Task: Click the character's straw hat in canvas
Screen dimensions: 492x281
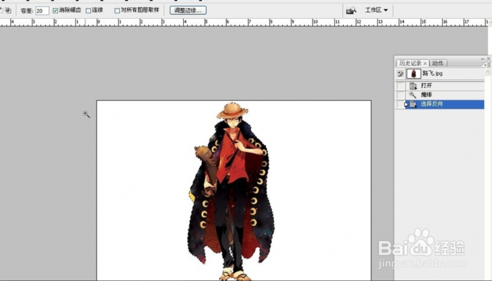Action: (232, 111)
